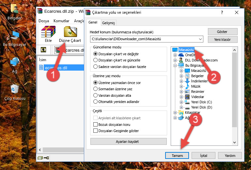Select Kitaplıklar in the folder tree

tap(193, 112)
